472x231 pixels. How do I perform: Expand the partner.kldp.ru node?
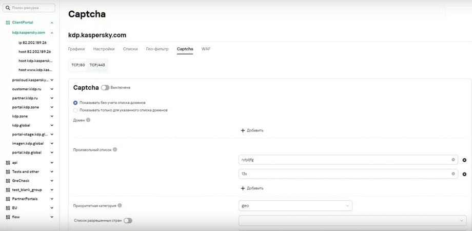coord(52,98)
